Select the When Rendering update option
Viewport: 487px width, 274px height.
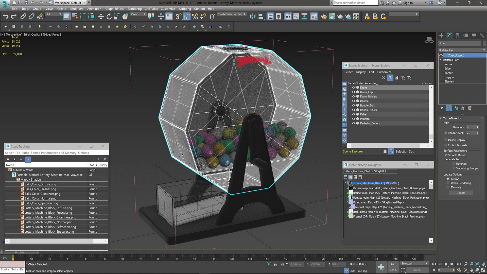[448, 183]
